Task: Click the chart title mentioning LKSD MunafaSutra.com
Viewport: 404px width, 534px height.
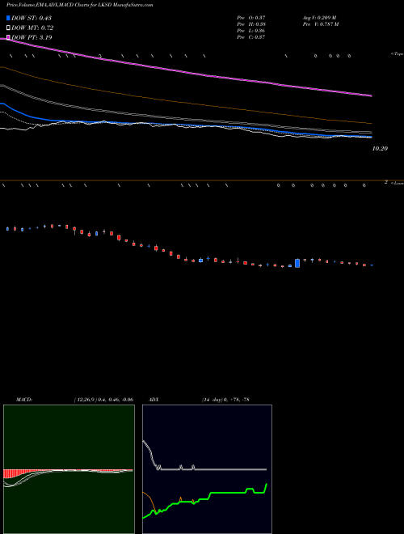Action: click(x=79, y=5)
